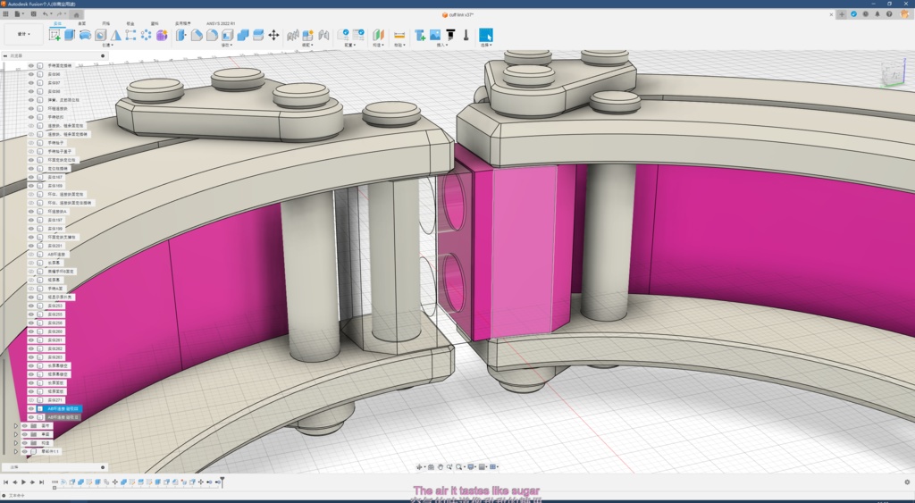Expand the 构造 folder in browser tree
Screen dimensions: 915x503
click(x=15, y=442)
